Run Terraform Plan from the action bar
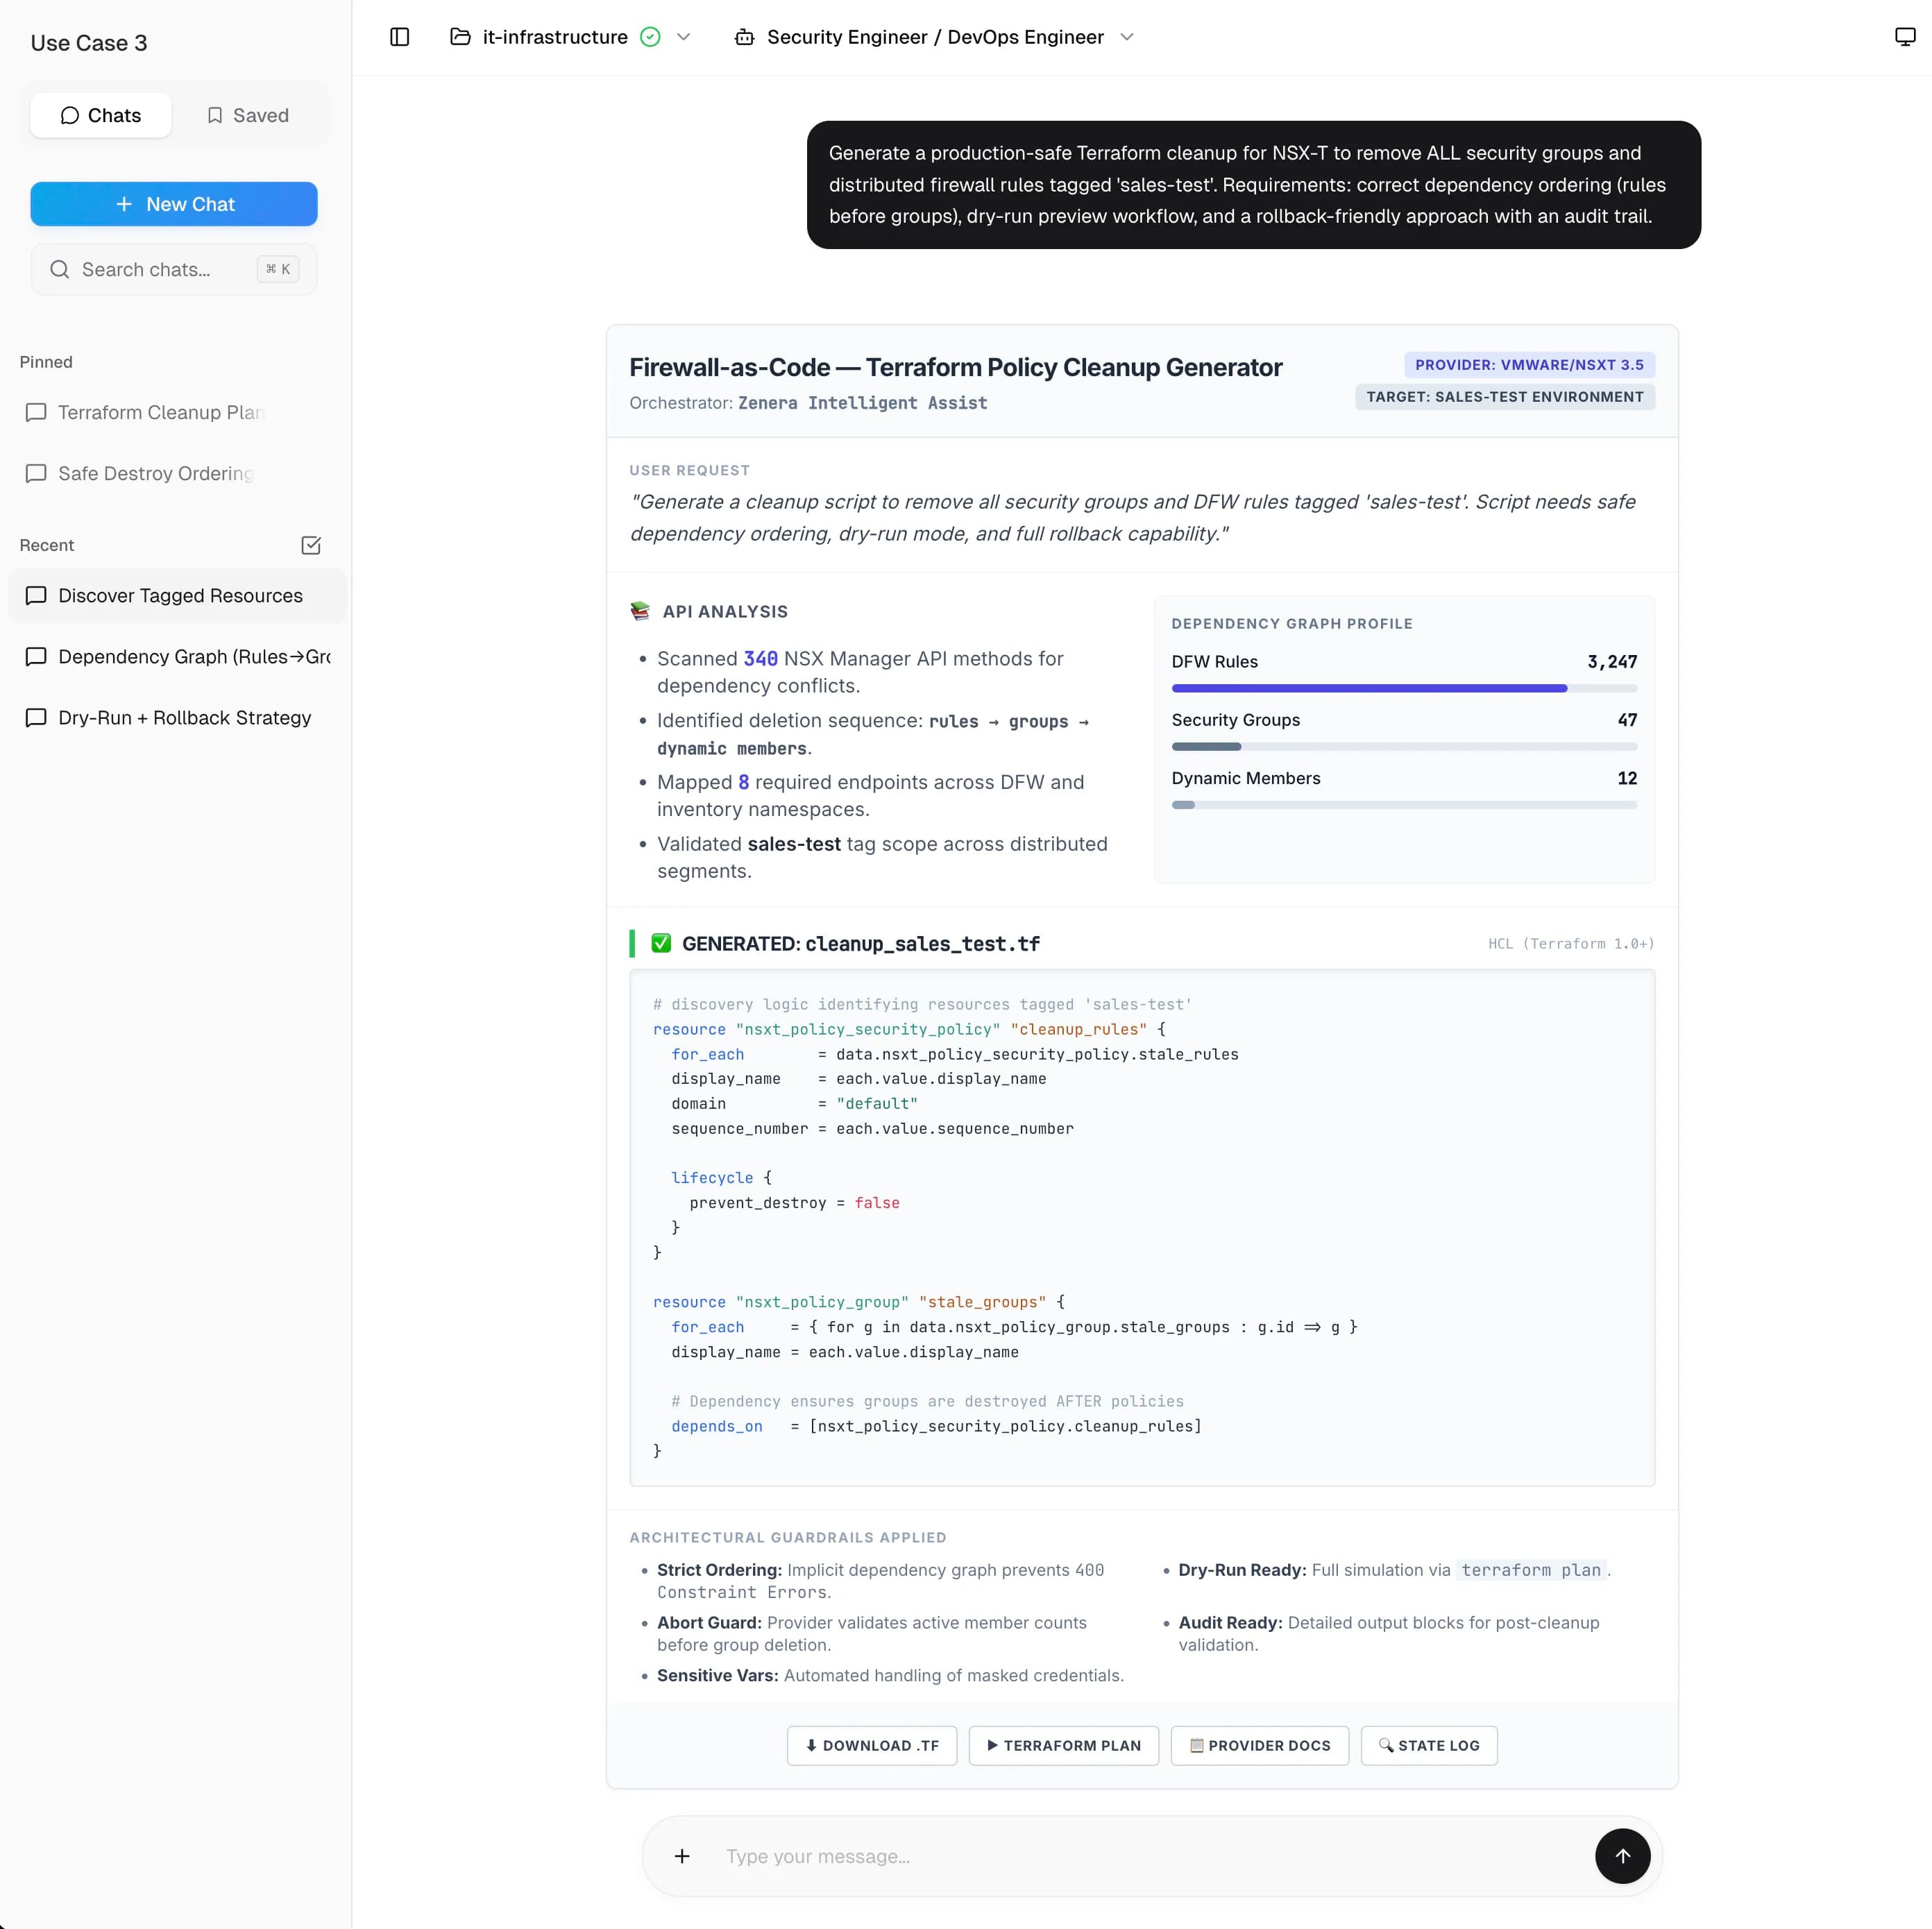Image resolution: width=1932 pixels, height=1929 pixels. 1063,1745
